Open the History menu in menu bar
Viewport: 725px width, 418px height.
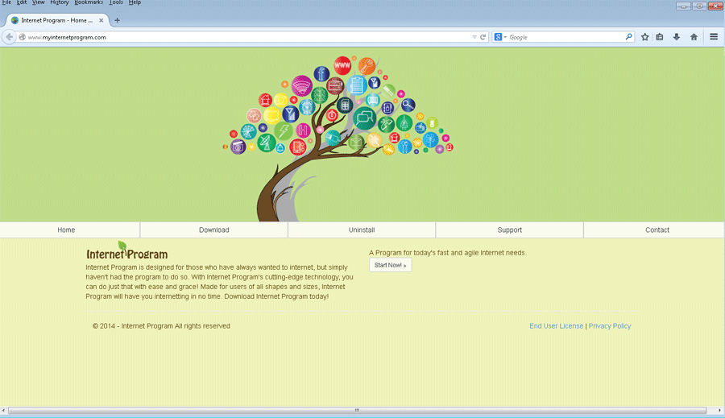coord(59,3)
